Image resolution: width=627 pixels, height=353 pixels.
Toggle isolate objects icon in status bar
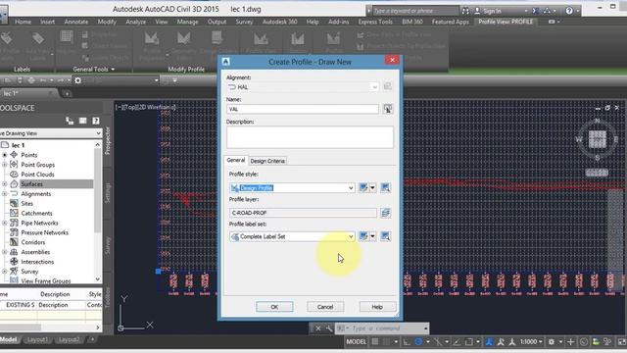[607, 342]
